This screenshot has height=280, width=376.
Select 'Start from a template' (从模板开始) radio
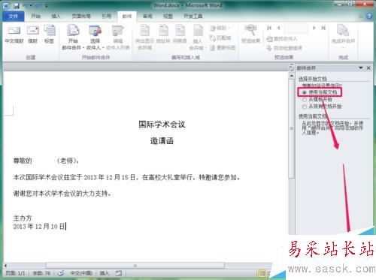317,99
